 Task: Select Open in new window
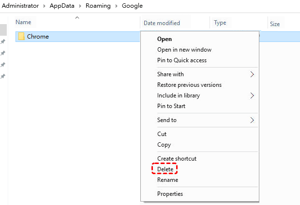184,50
